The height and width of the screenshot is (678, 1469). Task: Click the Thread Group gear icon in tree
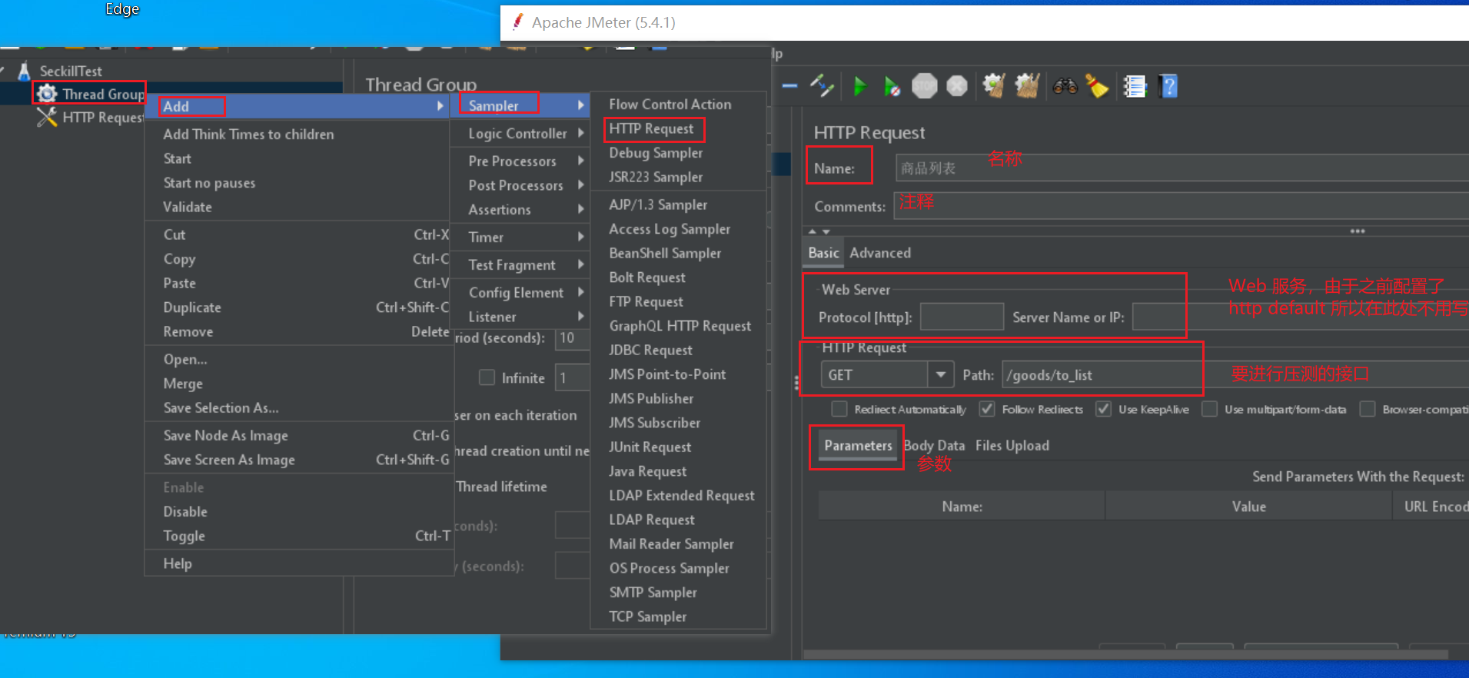[x=47, y=94]
